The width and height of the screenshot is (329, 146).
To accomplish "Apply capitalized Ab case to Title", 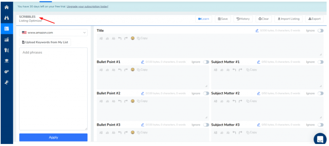I will pyautogui.click(x=113, y=39).
